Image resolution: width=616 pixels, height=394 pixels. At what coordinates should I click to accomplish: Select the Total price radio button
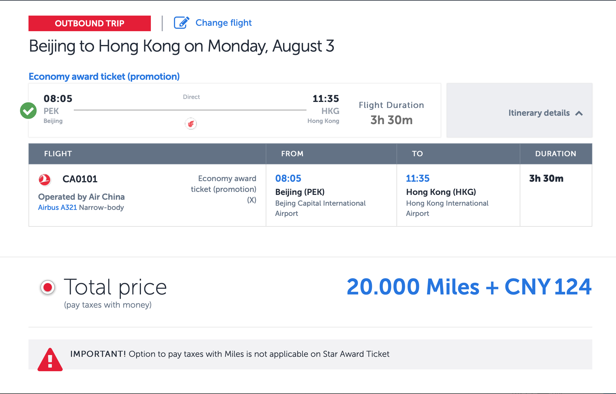click(x=48, y=287)
